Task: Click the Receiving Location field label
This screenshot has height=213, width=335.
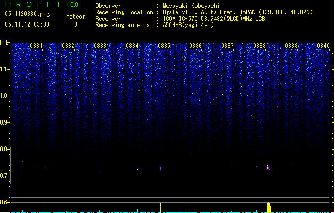Action: (x=124, y=12)
